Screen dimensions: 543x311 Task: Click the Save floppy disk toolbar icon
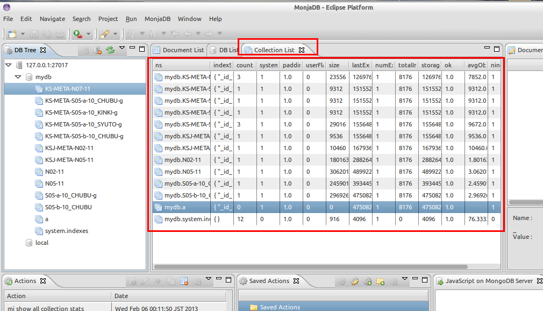34,34
